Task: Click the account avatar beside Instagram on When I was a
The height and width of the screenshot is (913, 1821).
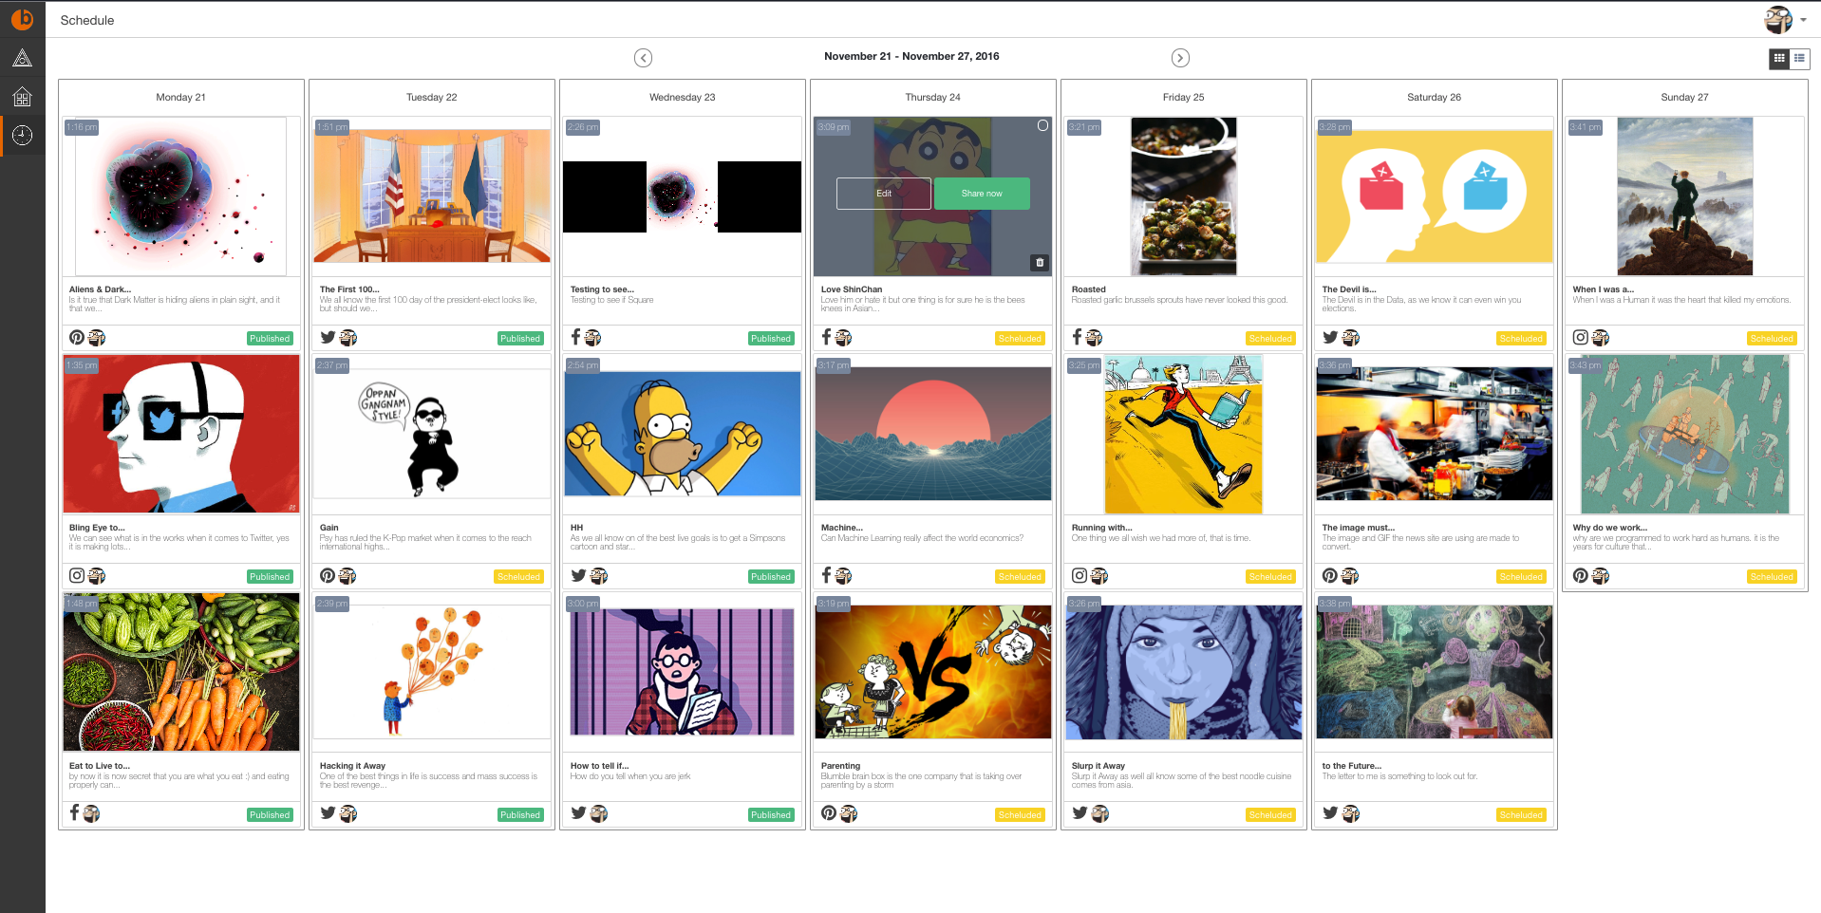Action: 1601,337
